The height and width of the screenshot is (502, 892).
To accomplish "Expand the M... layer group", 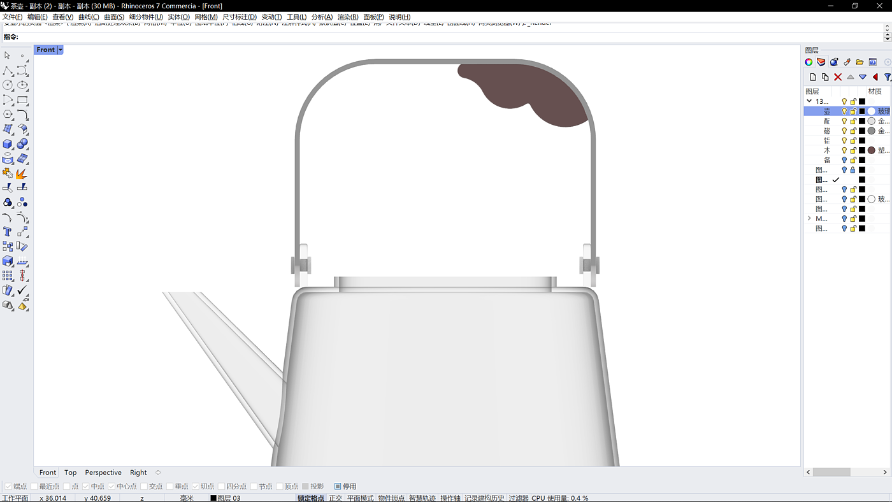I will click(x=809, y=219).
